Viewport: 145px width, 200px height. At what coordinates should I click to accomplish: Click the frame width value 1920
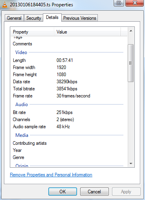tap(61, 67)
